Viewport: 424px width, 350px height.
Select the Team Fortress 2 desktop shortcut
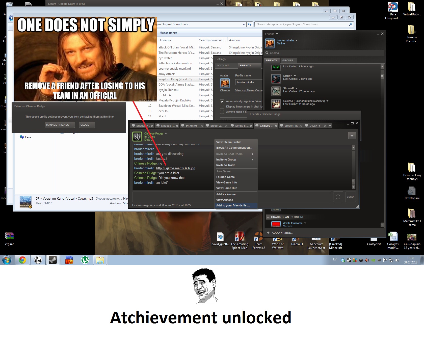coord(259,241)
